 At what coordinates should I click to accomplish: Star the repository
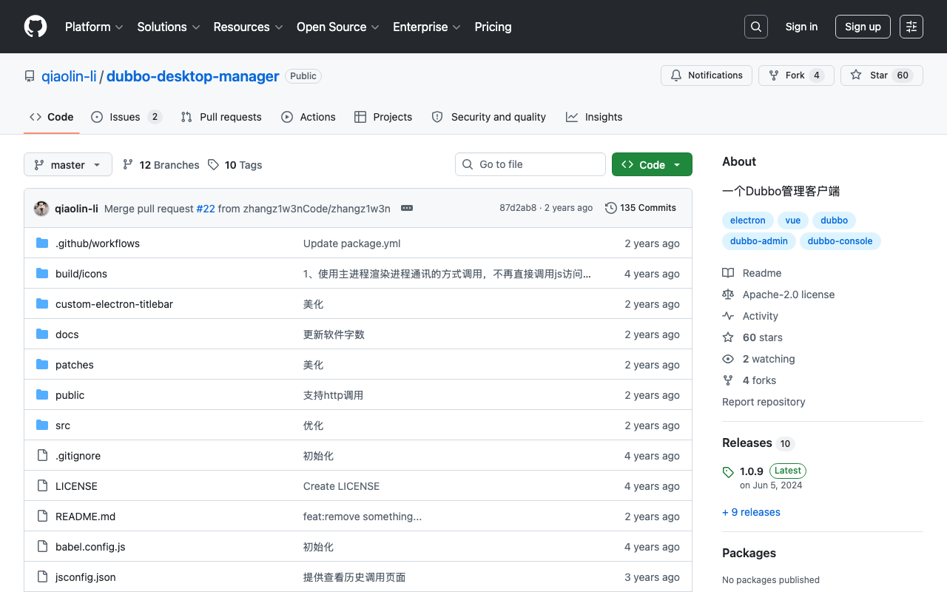pos(882,75)
